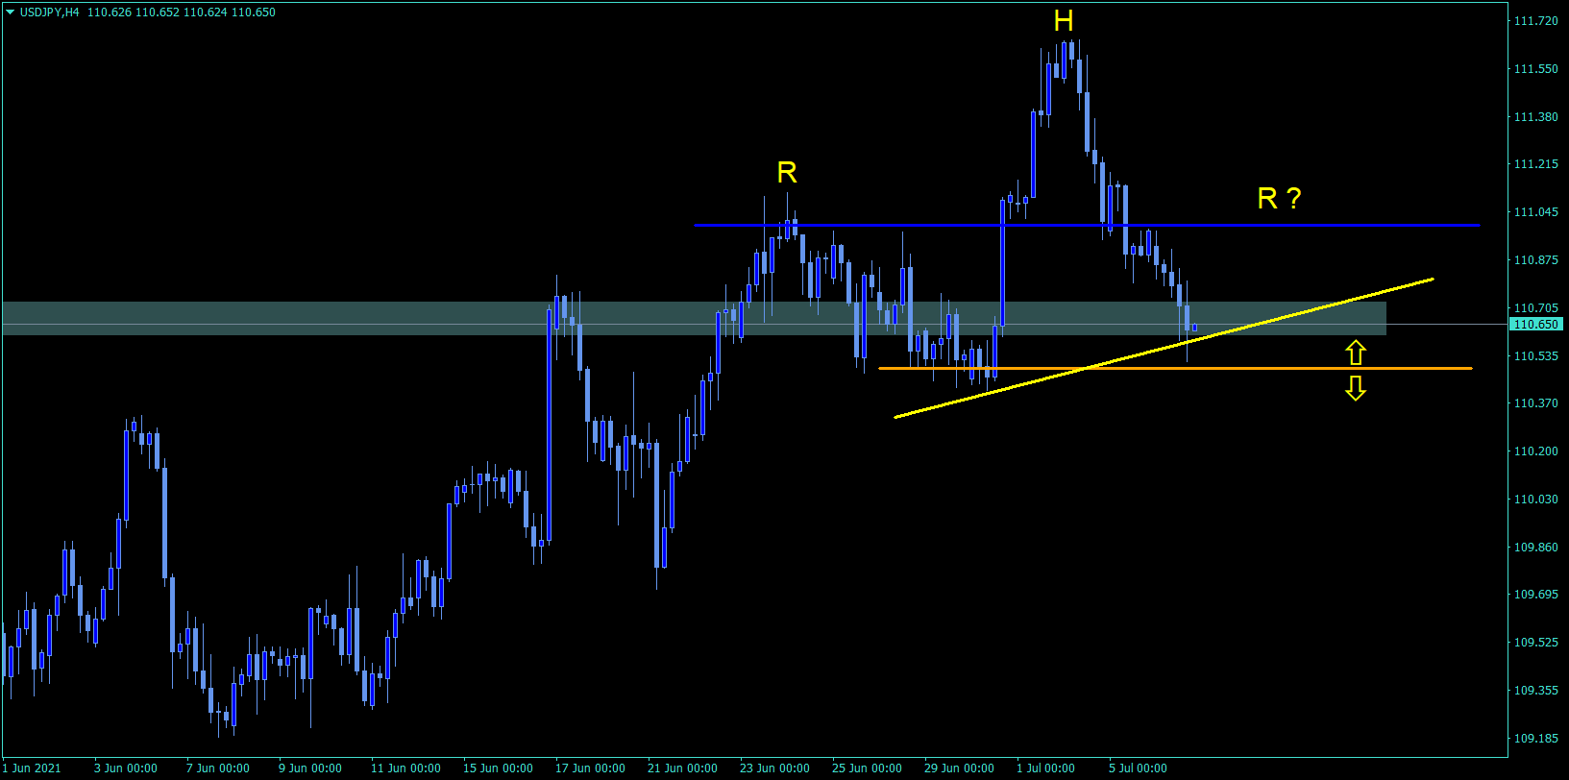Viewport: 1569px width, 780px height.
Task: Select the orange horizontal support line
Action: tap(1175, 369)
